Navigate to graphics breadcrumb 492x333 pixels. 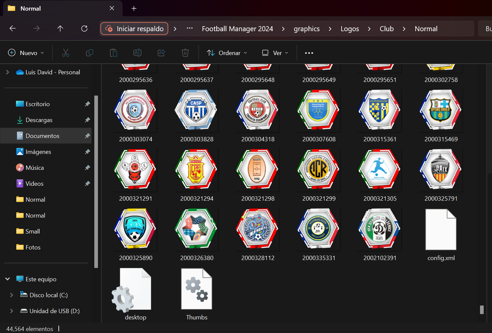pos(307,29)
